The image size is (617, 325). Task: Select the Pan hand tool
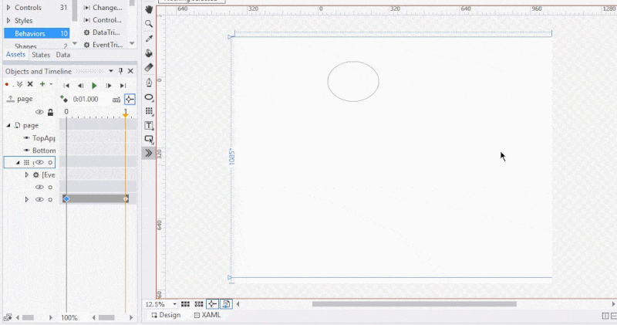[x=149, y=9]
